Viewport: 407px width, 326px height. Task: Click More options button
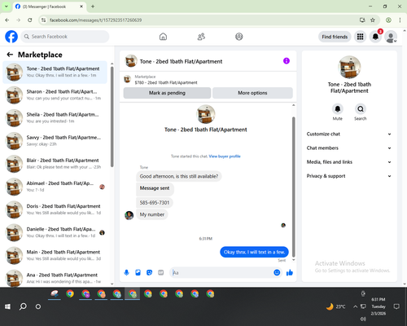click(252, 93)
